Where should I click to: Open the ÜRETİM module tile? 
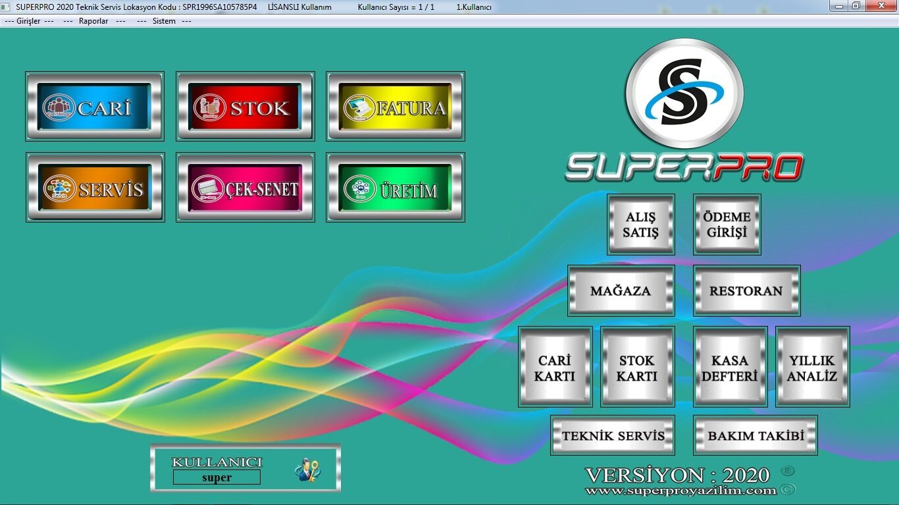[x=396, y=188]
